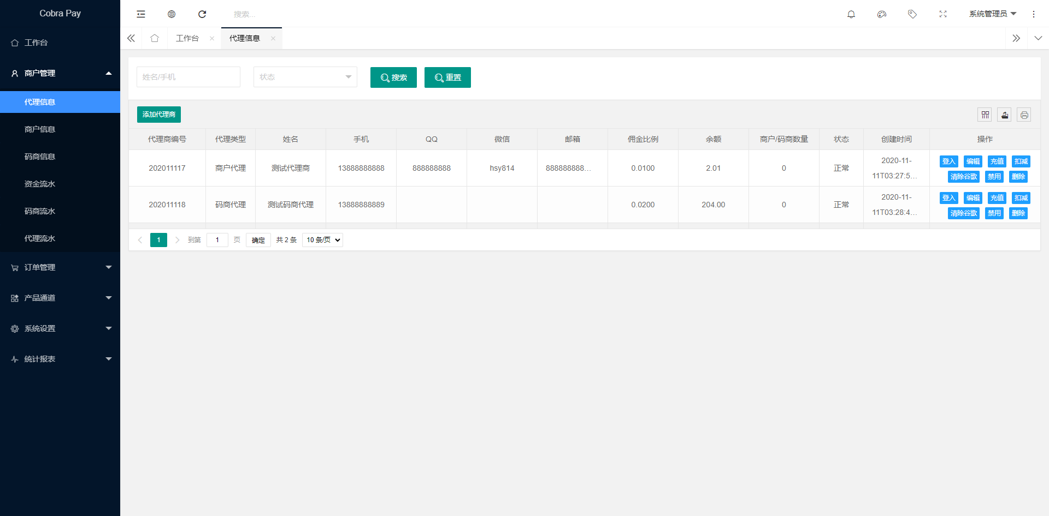
Task: Click the tag note icon in header
Action: coord(912,14)
